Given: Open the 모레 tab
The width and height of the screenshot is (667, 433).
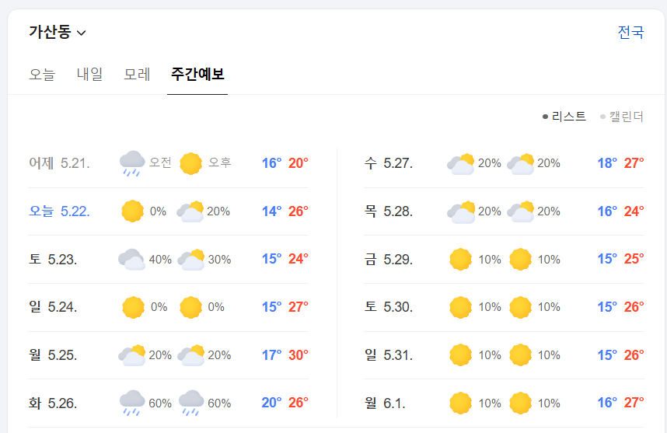Looking at the screenshot, I should pos(137,74).
